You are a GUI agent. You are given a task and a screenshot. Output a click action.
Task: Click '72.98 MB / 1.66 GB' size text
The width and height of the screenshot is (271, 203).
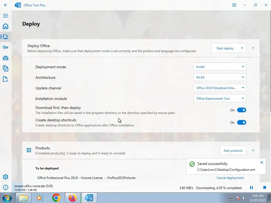point(25,190)
